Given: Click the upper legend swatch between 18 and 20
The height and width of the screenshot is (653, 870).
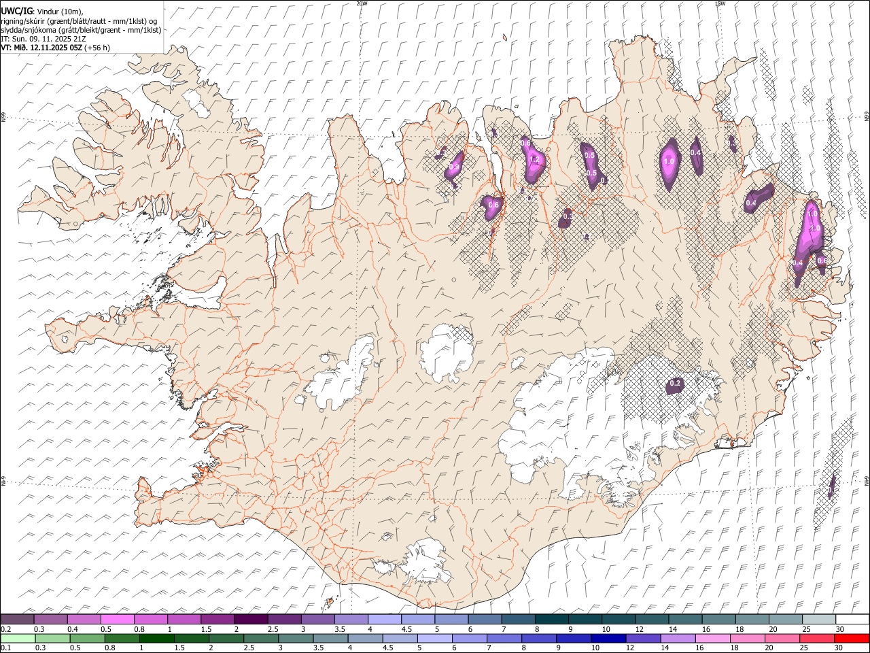Looking at the screenshot, I should click(x=752, y=619).
